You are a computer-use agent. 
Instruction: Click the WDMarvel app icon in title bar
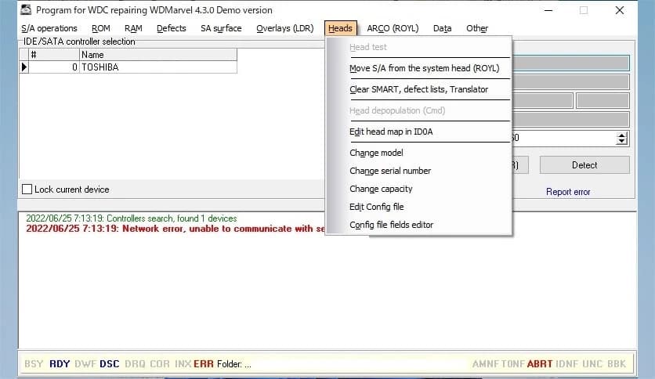pyautogui.click(x=26, y=9)
